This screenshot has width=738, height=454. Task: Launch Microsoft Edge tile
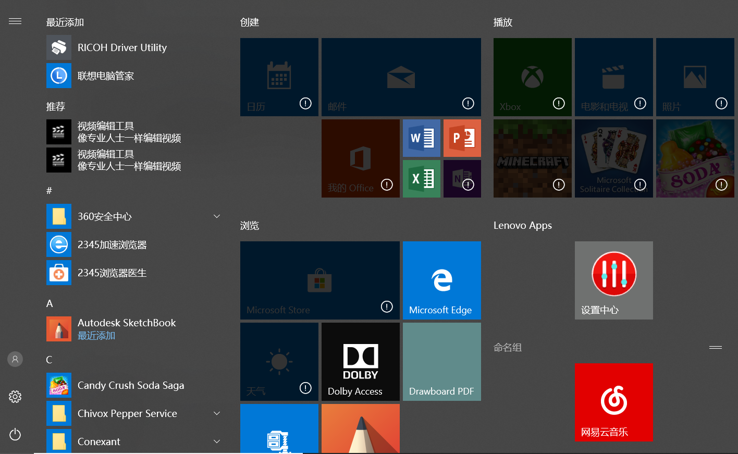tap(442, 280)
